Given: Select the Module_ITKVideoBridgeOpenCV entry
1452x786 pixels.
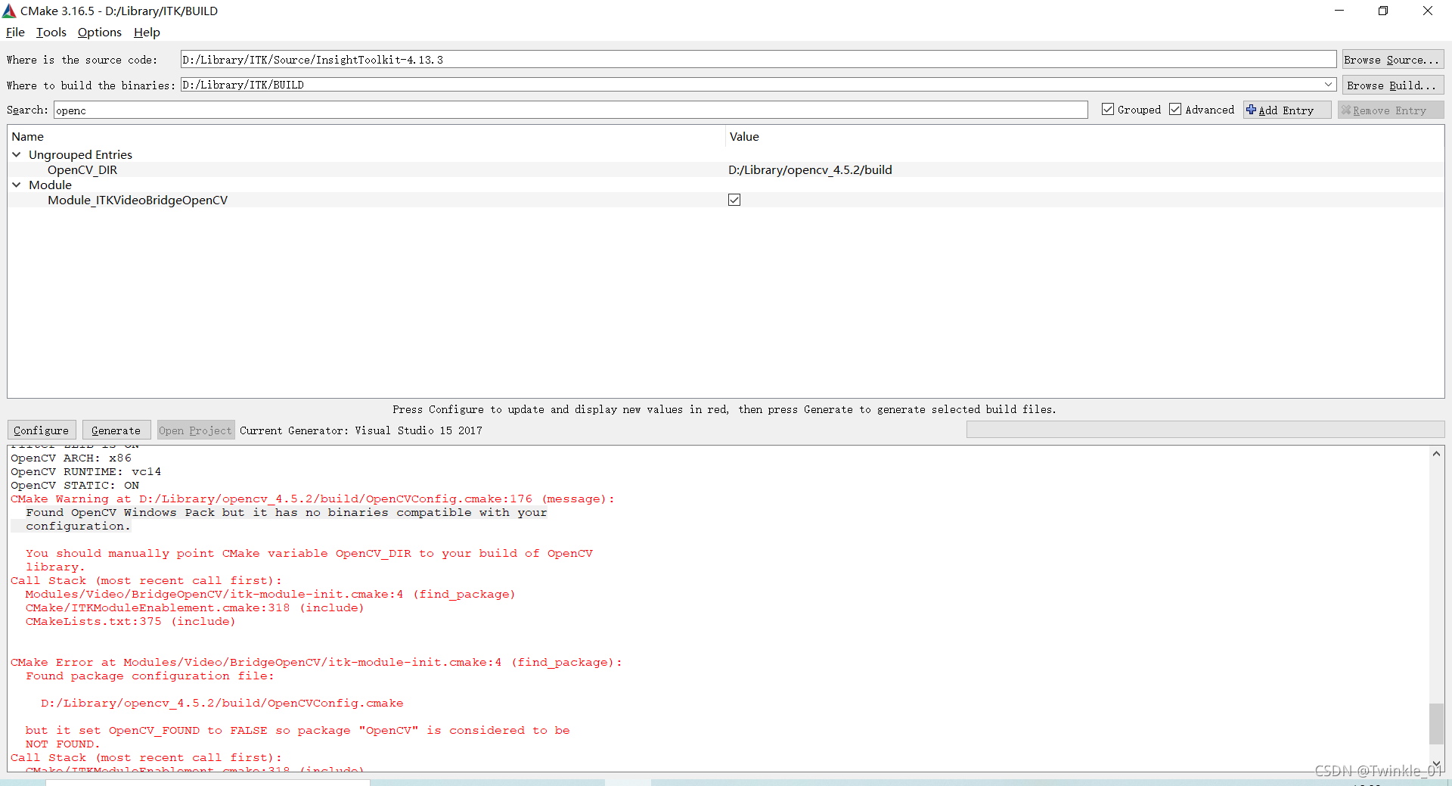Looking at the screenshot, I should pos(138,200).
